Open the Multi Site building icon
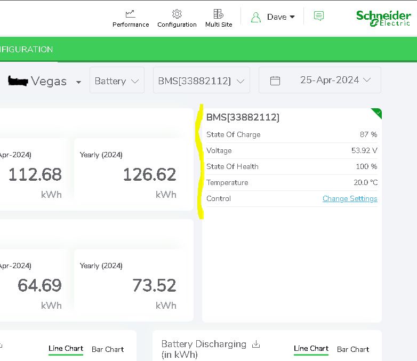417x361 pixels. click(x=219, y=13)
